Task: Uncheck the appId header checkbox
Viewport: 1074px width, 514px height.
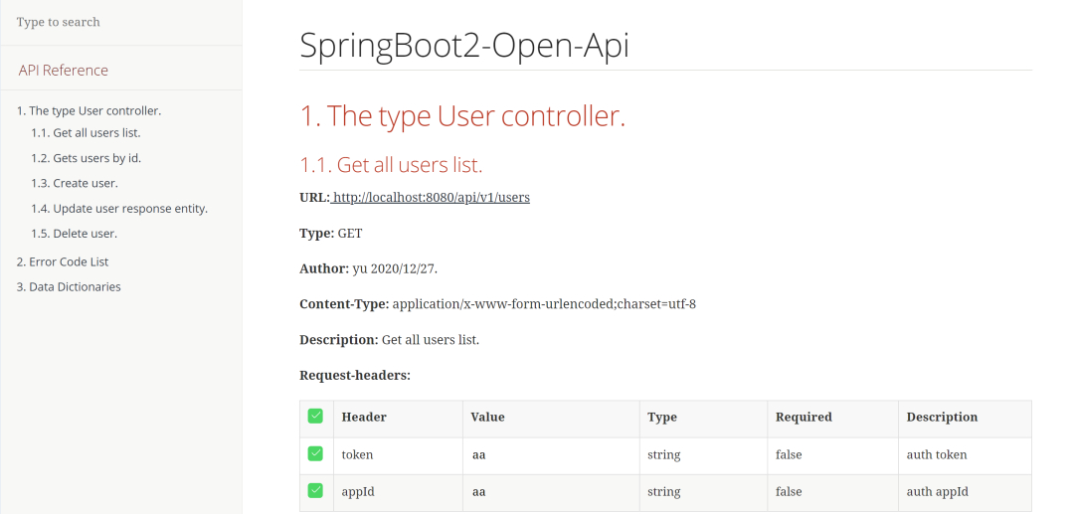Action: pos(315,491)
